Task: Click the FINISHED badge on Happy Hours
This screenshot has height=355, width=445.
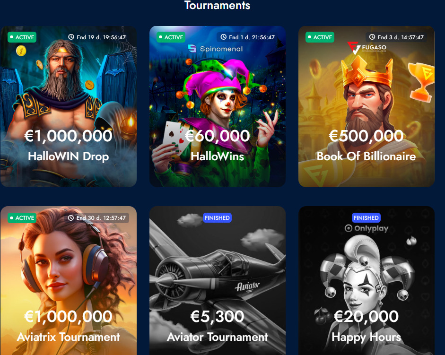Action: (x=366, y=217)
